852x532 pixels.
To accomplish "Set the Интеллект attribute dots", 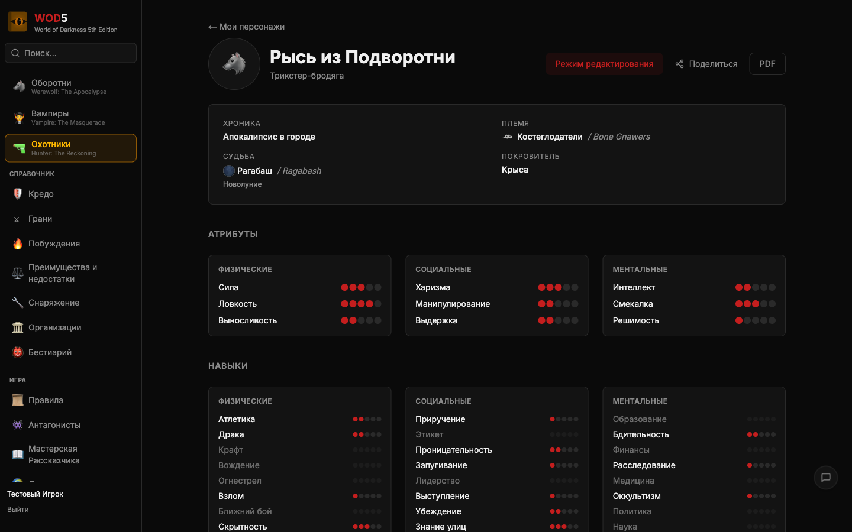I will 755,287.
